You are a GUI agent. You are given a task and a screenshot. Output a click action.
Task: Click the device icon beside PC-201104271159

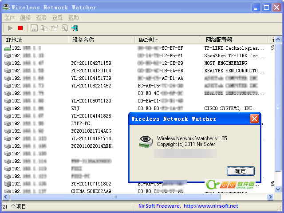[8, 63]
